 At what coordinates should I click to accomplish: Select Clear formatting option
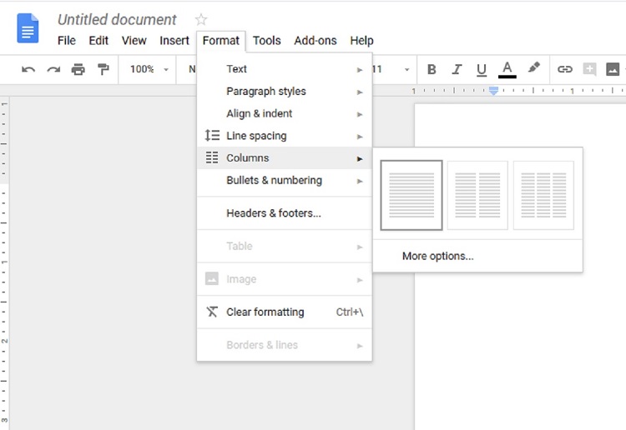[265, 312]
